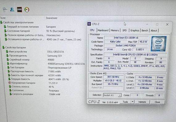The width and height of the screenshot is (176, 122).
Task: Click the wear level value '40 %'
Action: click(x=51, y=87)
